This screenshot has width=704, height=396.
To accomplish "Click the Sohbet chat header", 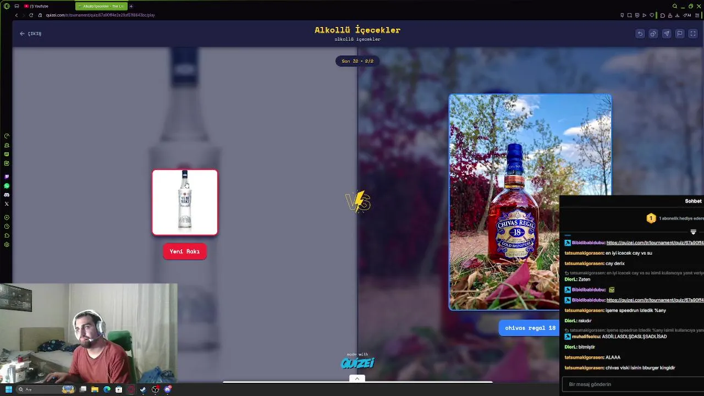I will 693,201.
